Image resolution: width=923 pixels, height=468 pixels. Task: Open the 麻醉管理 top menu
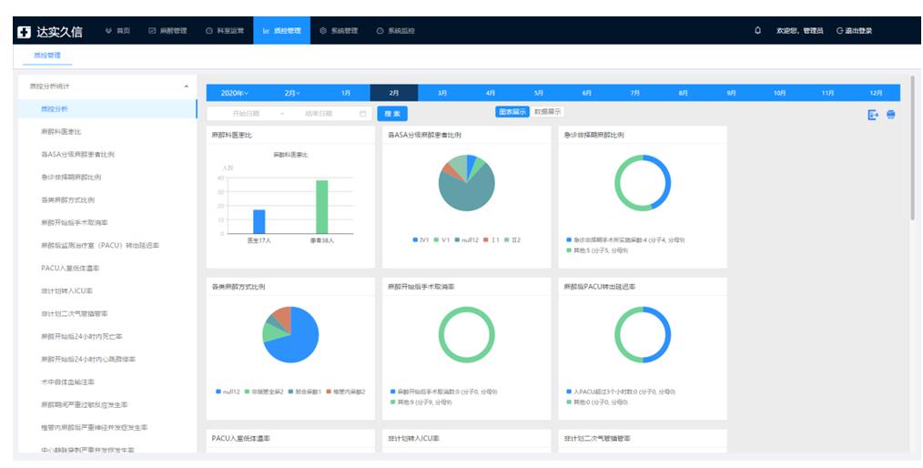167,31
